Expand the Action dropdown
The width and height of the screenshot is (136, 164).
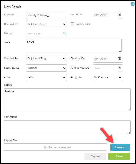47,78
